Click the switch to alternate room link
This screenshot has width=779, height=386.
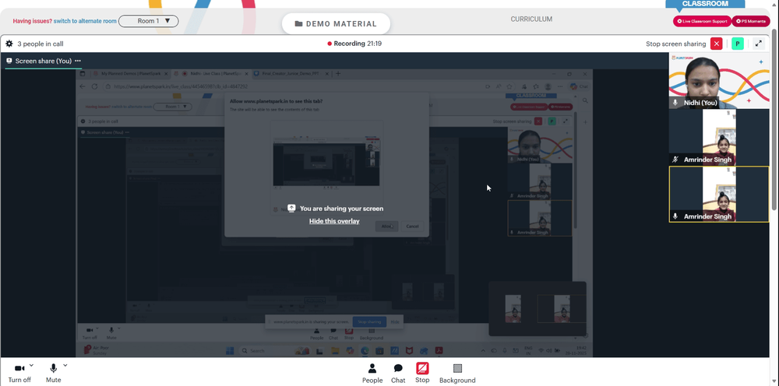[x=85, y=21]
